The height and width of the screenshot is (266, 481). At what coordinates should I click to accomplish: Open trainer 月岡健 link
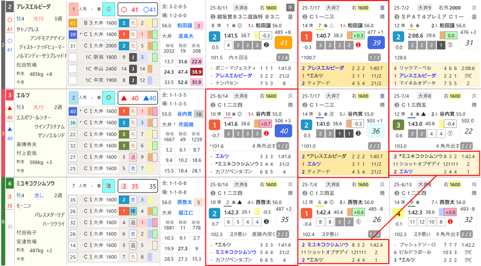(x=186, y=125)
